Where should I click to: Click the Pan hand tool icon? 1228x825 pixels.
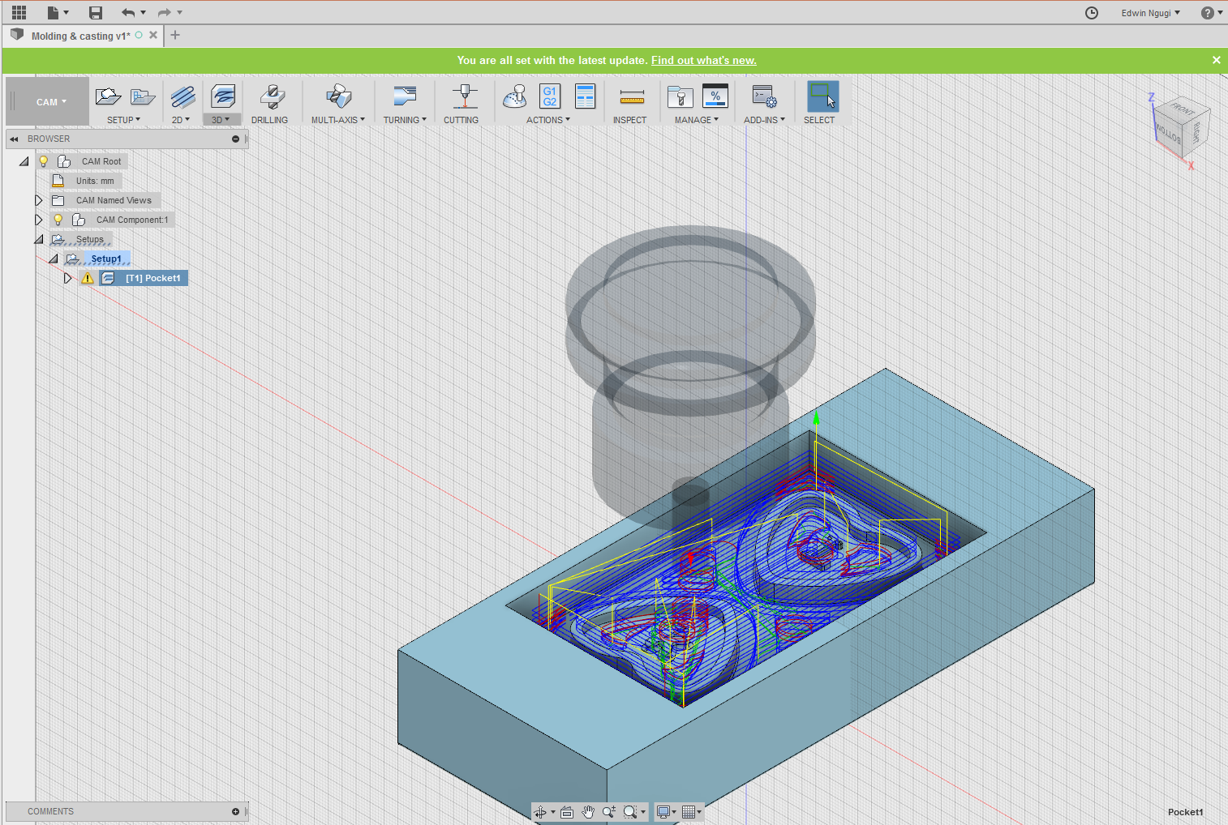[x=588, y=812]
